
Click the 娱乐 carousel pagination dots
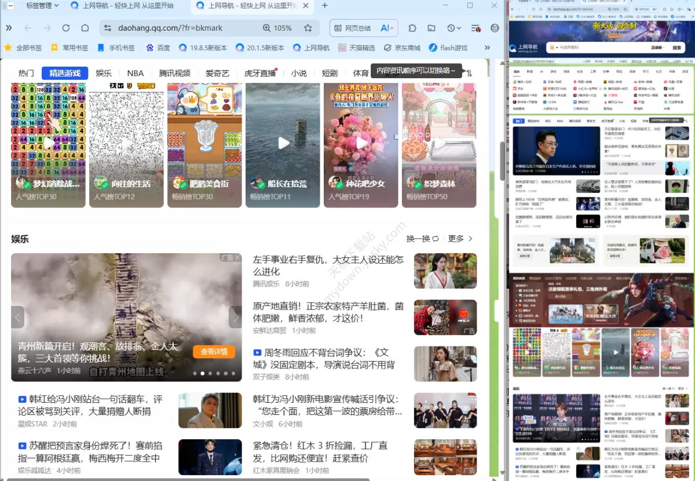coord(214,374)
